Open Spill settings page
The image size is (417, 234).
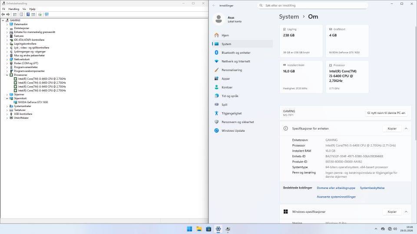click(242, 104)
